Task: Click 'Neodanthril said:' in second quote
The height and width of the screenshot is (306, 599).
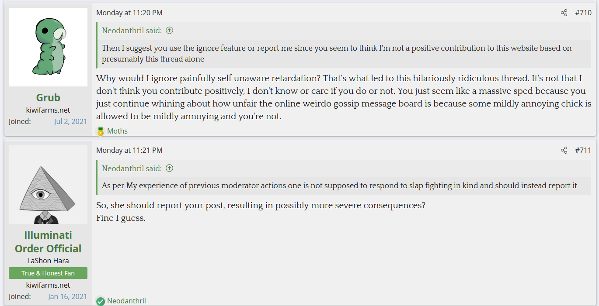Action: [x=132, y=168]
